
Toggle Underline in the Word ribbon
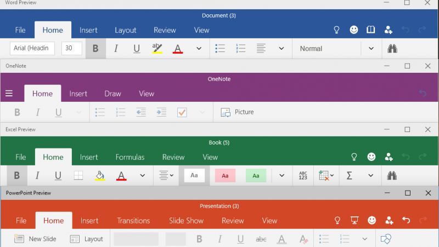(x=137, y=49)
